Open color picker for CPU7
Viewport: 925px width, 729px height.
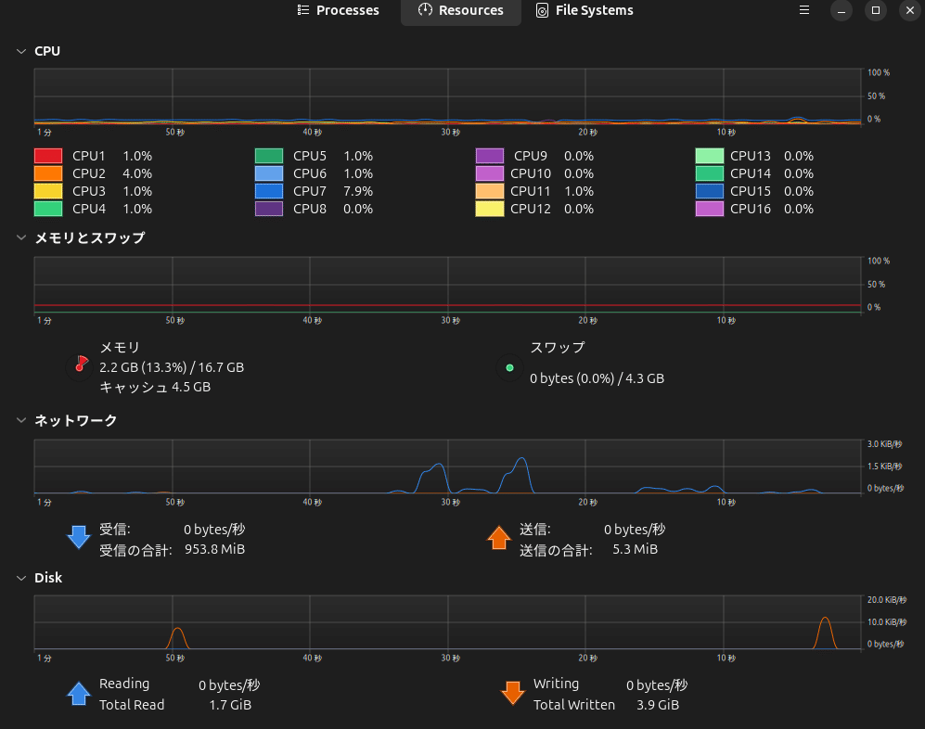[269, 191]
